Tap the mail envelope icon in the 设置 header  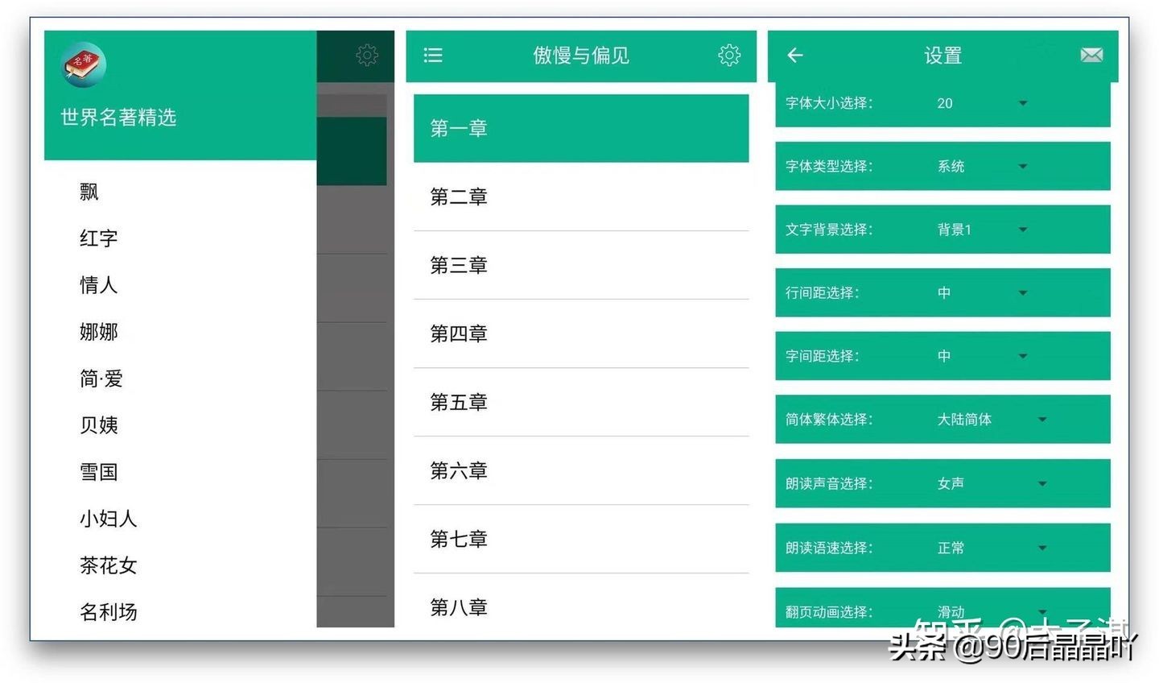(1091, 55)
